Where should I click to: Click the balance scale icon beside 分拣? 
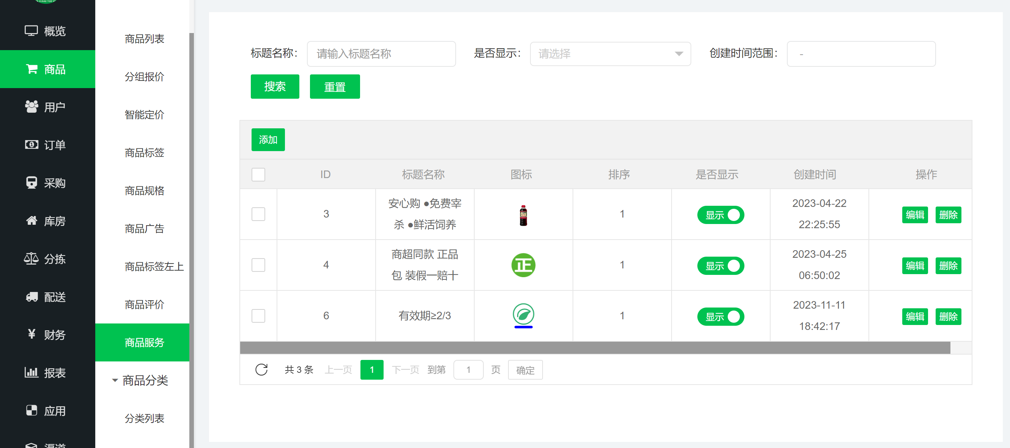click(31, 259)
